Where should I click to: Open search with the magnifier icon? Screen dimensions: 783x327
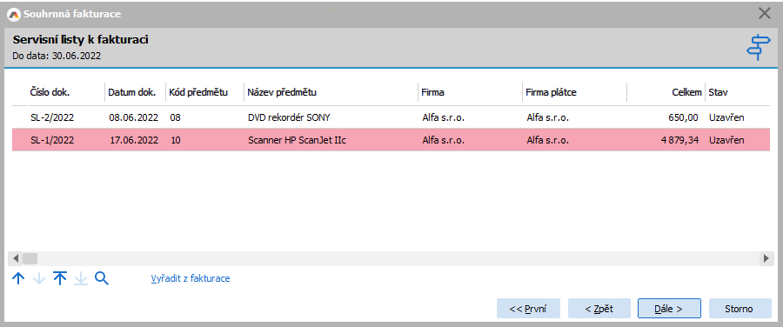pyautogui.click(x=102, y=278)
